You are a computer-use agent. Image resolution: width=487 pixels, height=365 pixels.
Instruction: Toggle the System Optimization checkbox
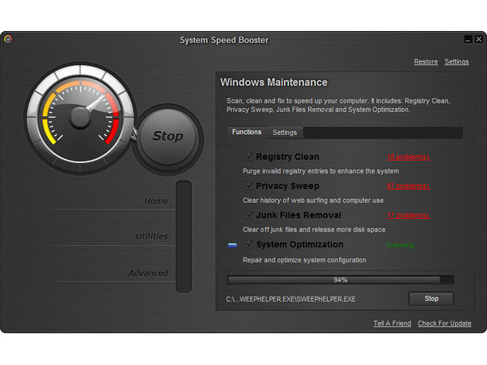pos(249,244)
